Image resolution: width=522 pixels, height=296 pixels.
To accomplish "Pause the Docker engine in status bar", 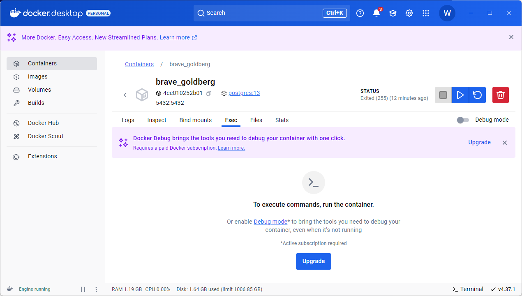I will click(83, 289).
